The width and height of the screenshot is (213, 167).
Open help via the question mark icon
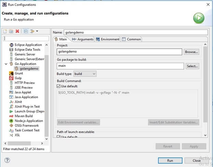tap(7, 160)
